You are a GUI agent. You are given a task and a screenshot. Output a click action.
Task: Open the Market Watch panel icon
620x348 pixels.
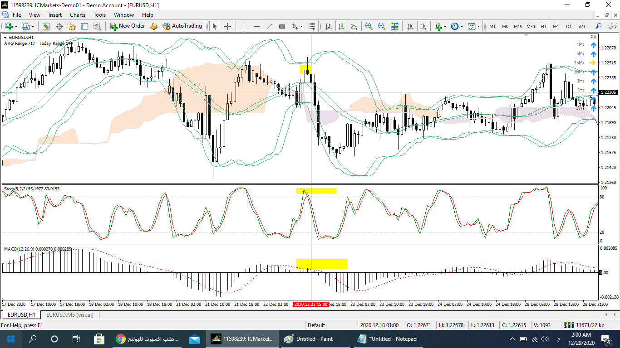click(x=46, y=26)
